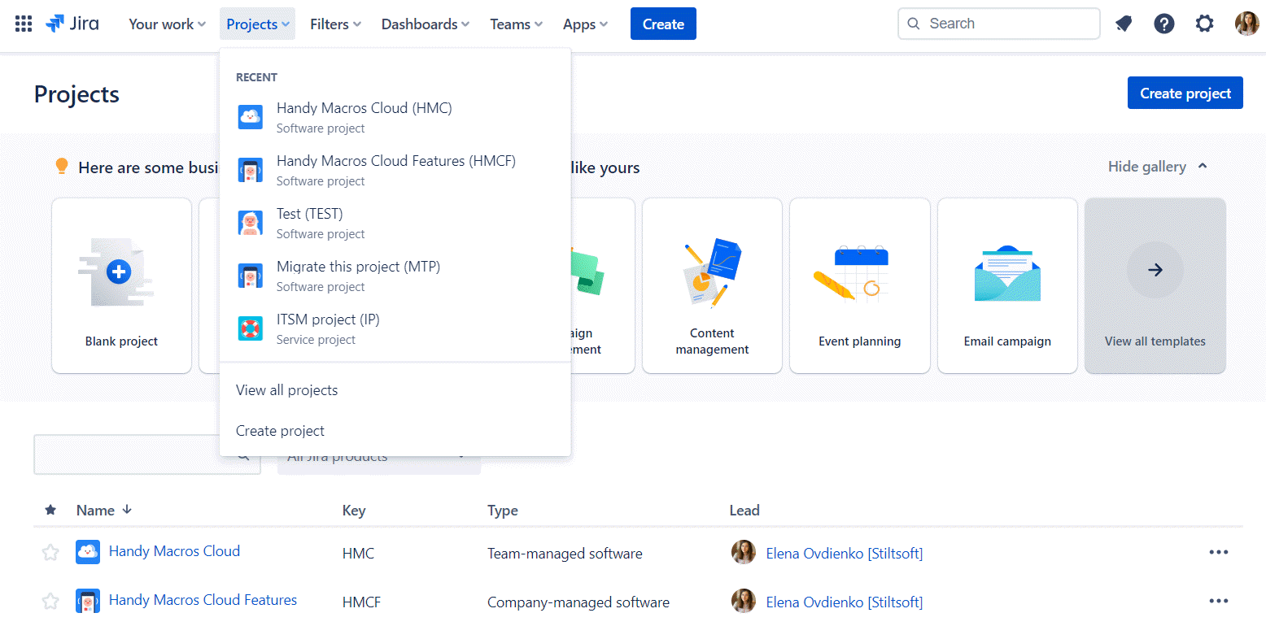Viewport: 1266px width, 626px height.
Task: Choose Create project in dropdown menu
Action: (x=395, y=431)
